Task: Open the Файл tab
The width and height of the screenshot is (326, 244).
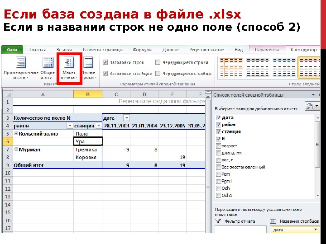Action: point(12,50)
